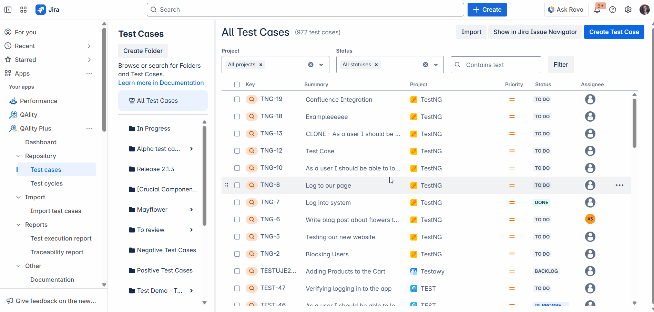Tick the checkbox for TNG-7
This screenshot has width=654, height=312.
tap(237, 202)
